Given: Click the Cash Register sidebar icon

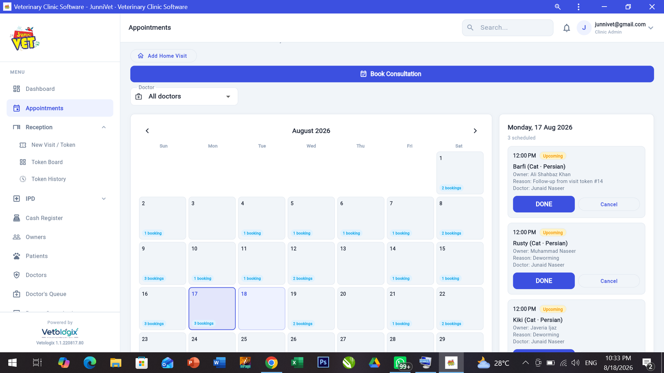Looking at the screenshot, I should click(x=17, y=218).
